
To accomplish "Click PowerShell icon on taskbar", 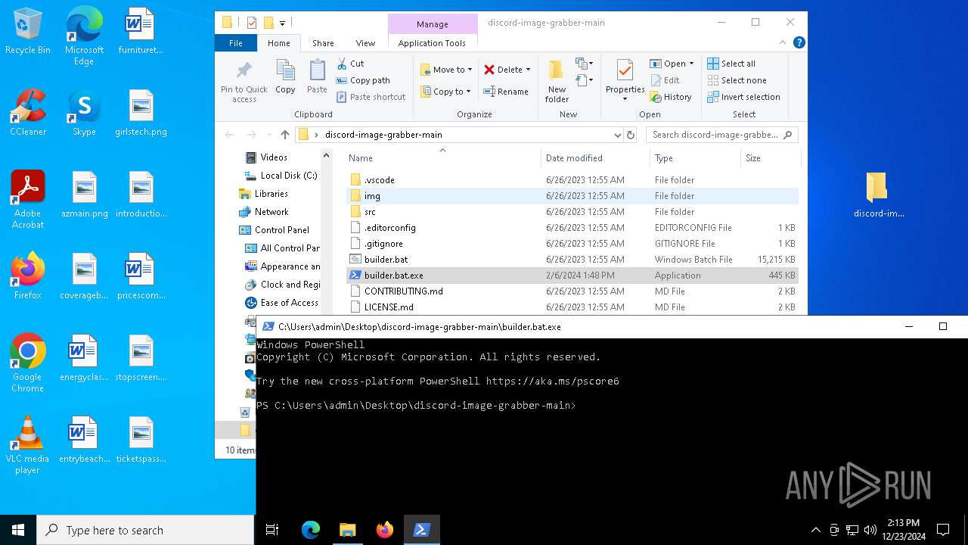I will (x=421, y=530).
